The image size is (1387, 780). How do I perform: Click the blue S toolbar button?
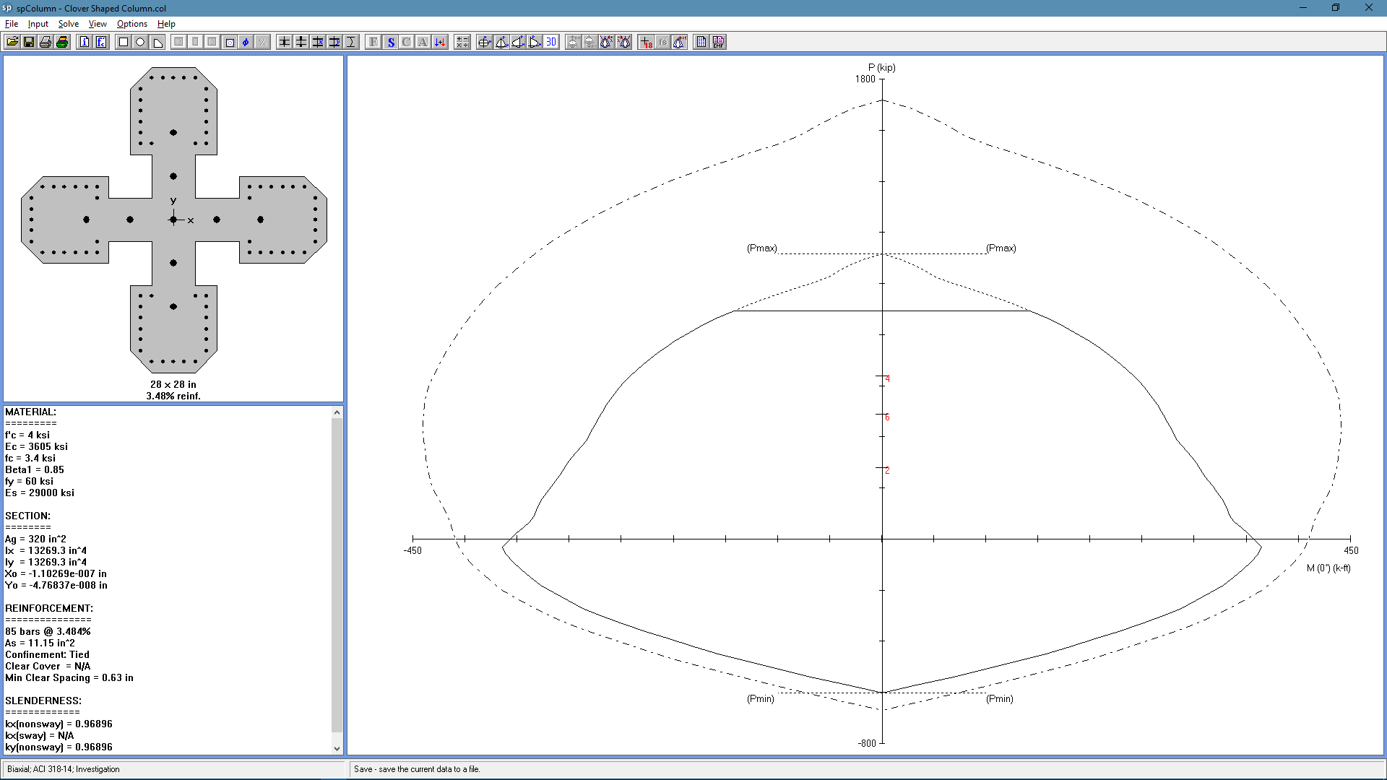pyautogui.click(x=391, y=42)
